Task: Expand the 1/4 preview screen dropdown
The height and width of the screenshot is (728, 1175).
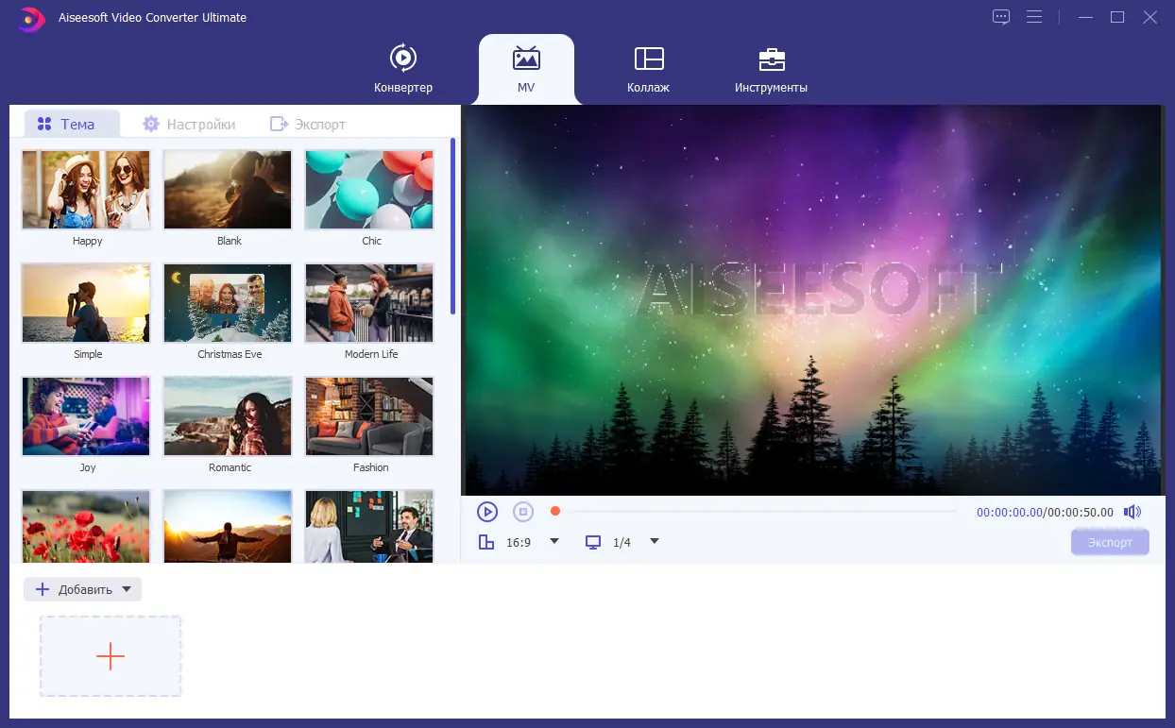Action: click(654, 541)
